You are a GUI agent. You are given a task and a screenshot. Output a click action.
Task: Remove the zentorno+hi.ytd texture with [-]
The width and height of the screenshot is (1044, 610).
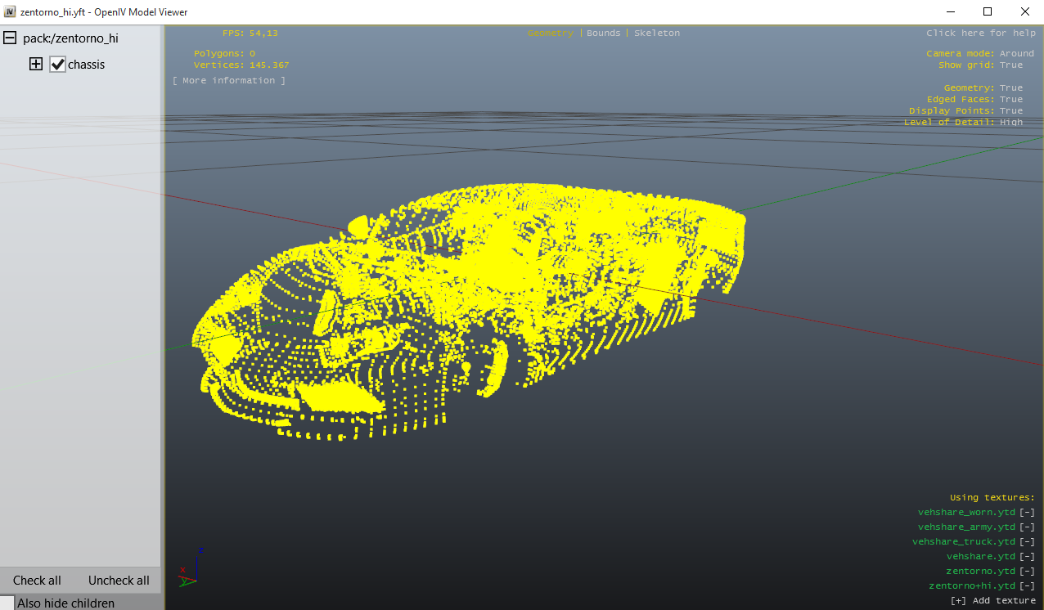click(1027, 585)
